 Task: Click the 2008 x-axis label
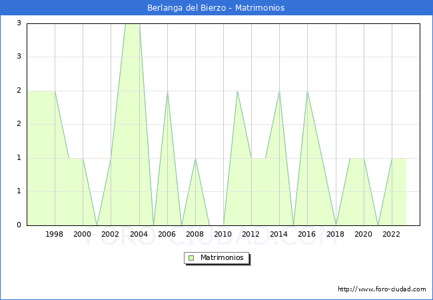195,234
